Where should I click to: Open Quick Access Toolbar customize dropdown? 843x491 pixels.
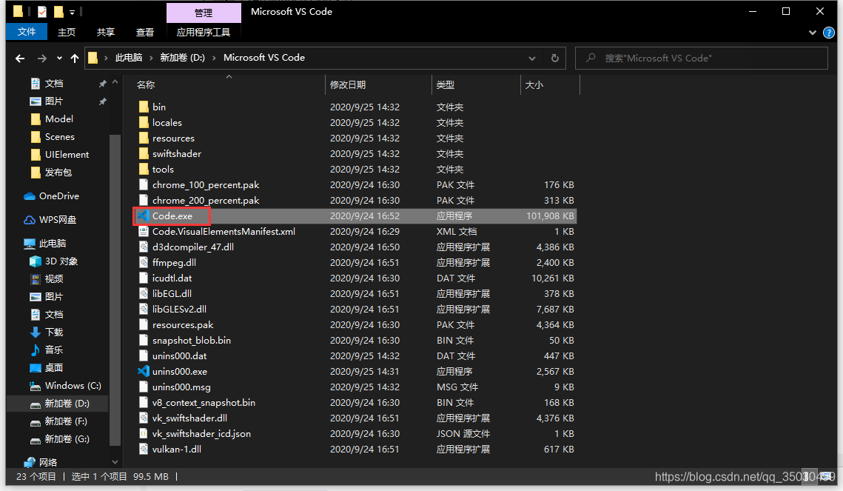pos(72,11)
